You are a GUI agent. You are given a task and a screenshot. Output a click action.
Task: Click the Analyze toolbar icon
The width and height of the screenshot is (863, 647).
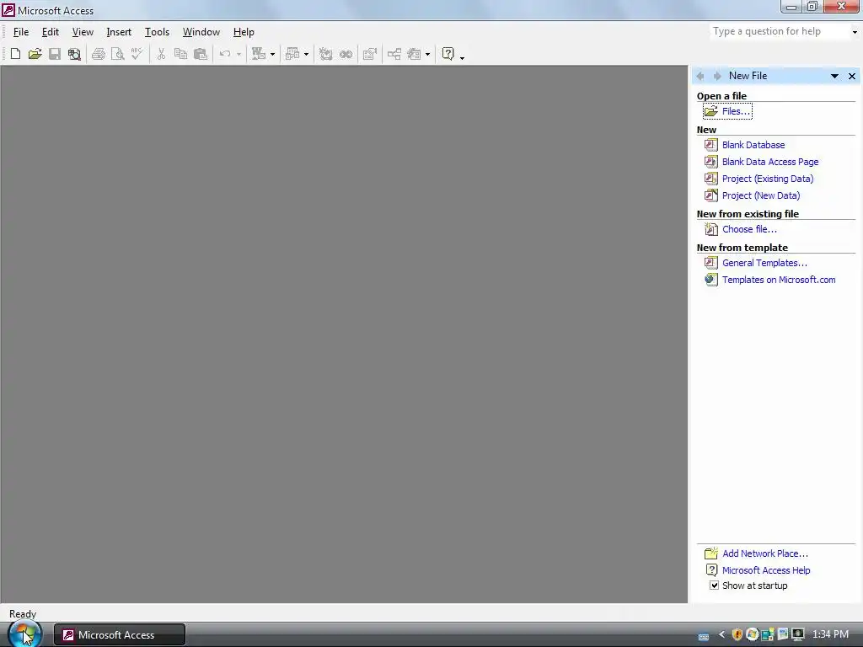click(292, 54)
